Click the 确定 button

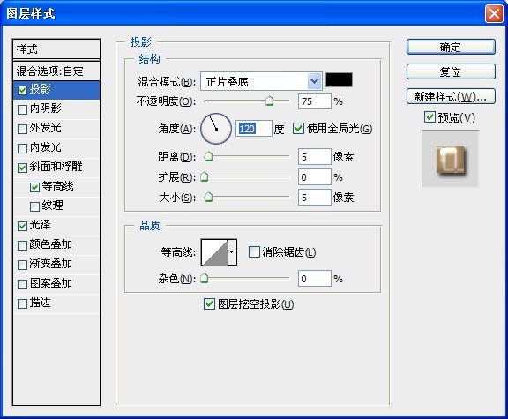pos(451,48)
